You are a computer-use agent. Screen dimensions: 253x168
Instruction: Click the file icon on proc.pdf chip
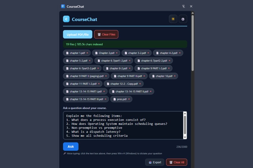click(115, 99)
